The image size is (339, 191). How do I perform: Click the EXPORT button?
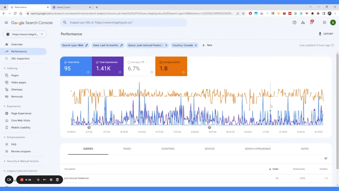coord(326,34)
